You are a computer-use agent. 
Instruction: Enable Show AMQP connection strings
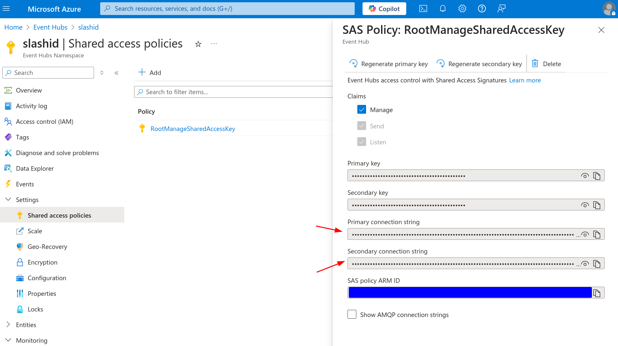tap(352, 314)
